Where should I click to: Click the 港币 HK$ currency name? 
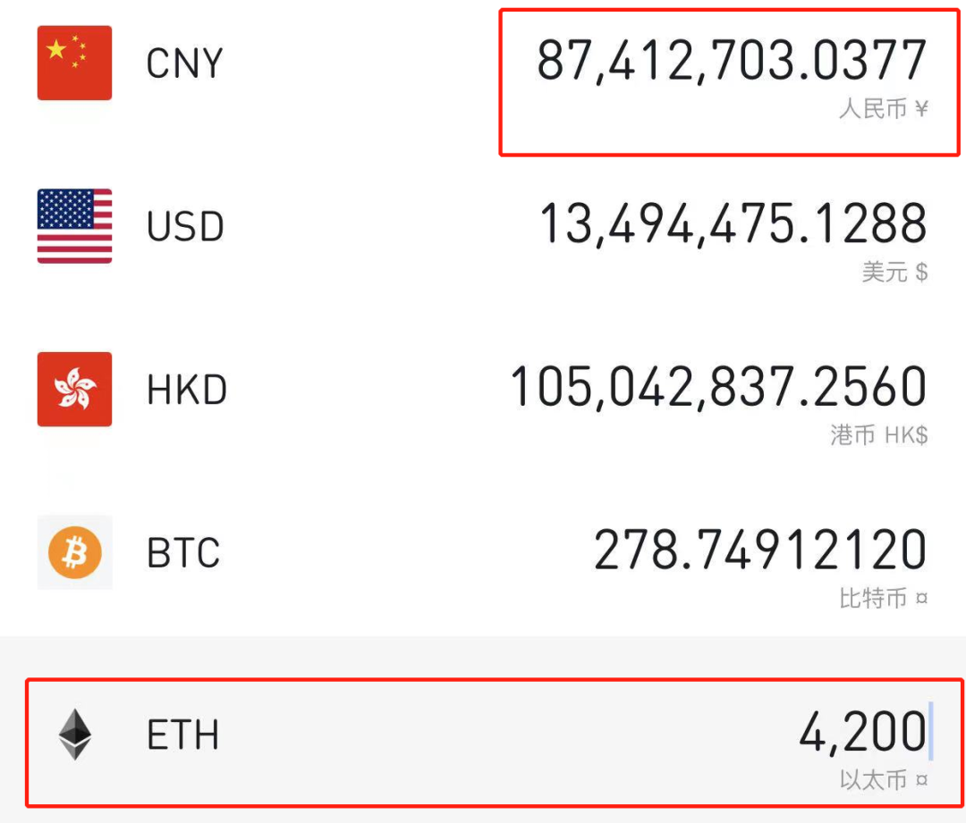[x=878, y=434]
